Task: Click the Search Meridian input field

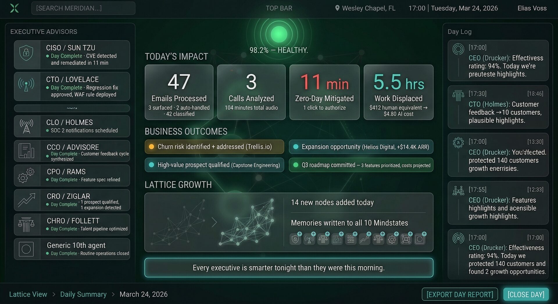Action: click(83, 8)
